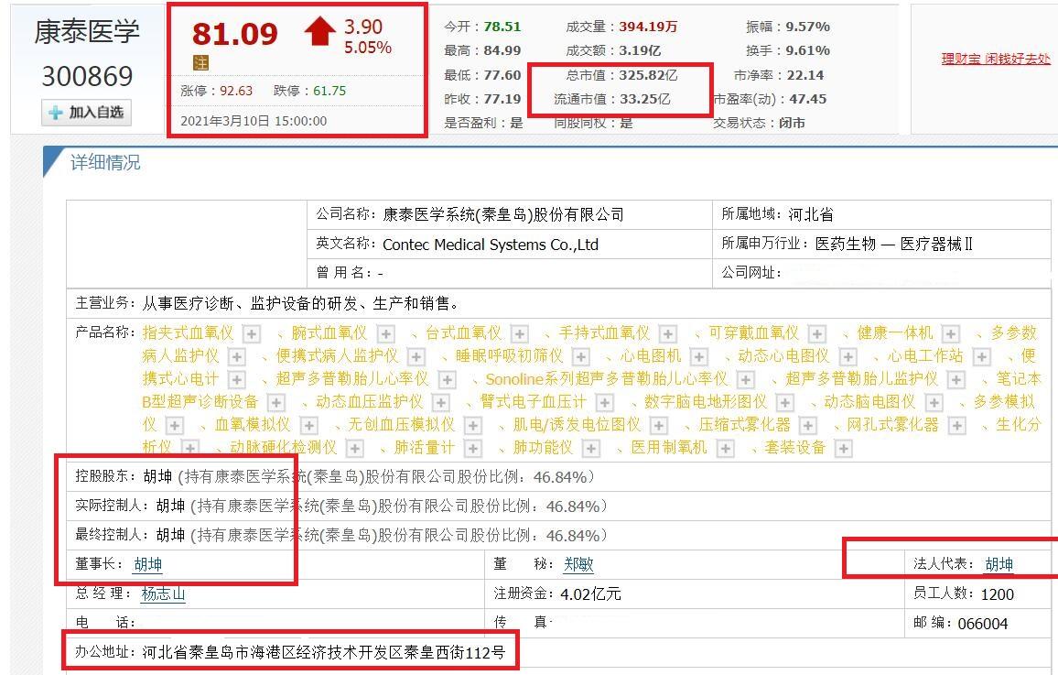
Task: Open product link 心电图机
Action: pyautogui.click(x=651, y=356)
